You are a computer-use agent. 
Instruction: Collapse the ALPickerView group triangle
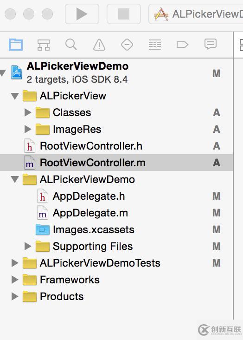click(15, 96)
